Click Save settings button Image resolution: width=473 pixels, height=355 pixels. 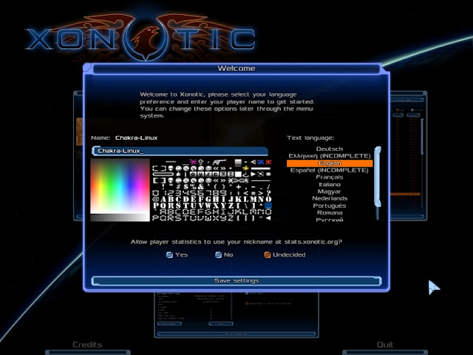click(x=236, y=281)
